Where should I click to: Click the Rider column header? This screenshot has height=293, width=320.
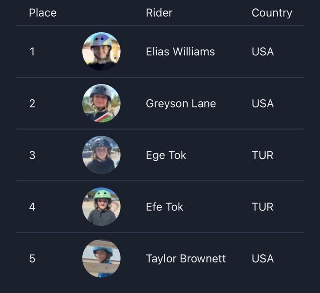pos(159,13)
